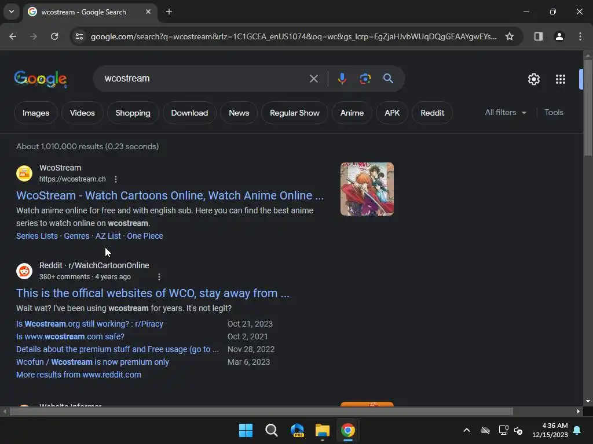Clear the search box with the X
Screen dimensions: 593x444
click(313, 79)
